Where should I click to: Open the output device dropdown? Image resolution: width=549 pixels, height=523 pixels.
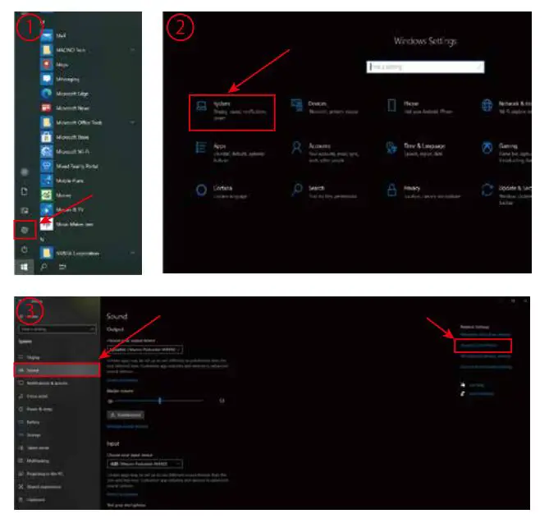click(x=144, y=350)
